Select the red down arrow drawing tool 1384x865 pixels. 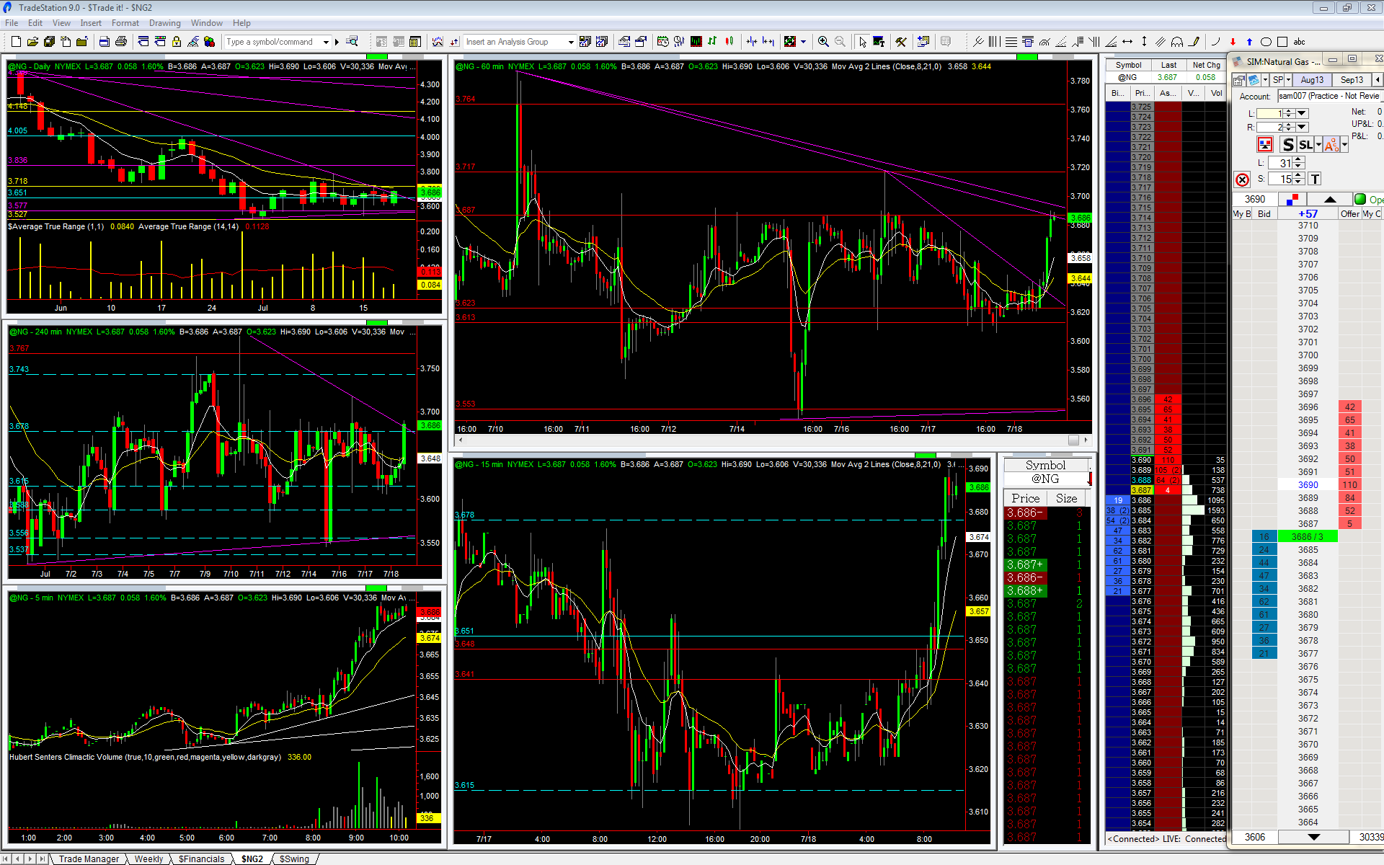pyautogui.click(x=1233, y=42)
